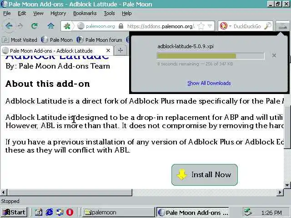Open the Pale Moon forum bookmark

tap(100, 40)
